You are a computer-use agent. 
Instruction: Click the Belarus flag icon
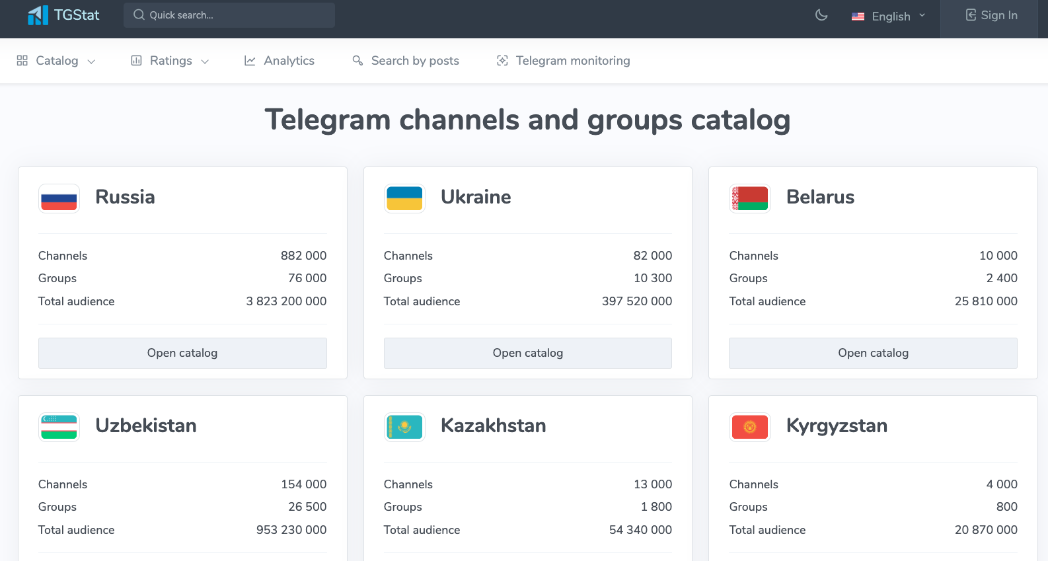click(x=750, y=198)
